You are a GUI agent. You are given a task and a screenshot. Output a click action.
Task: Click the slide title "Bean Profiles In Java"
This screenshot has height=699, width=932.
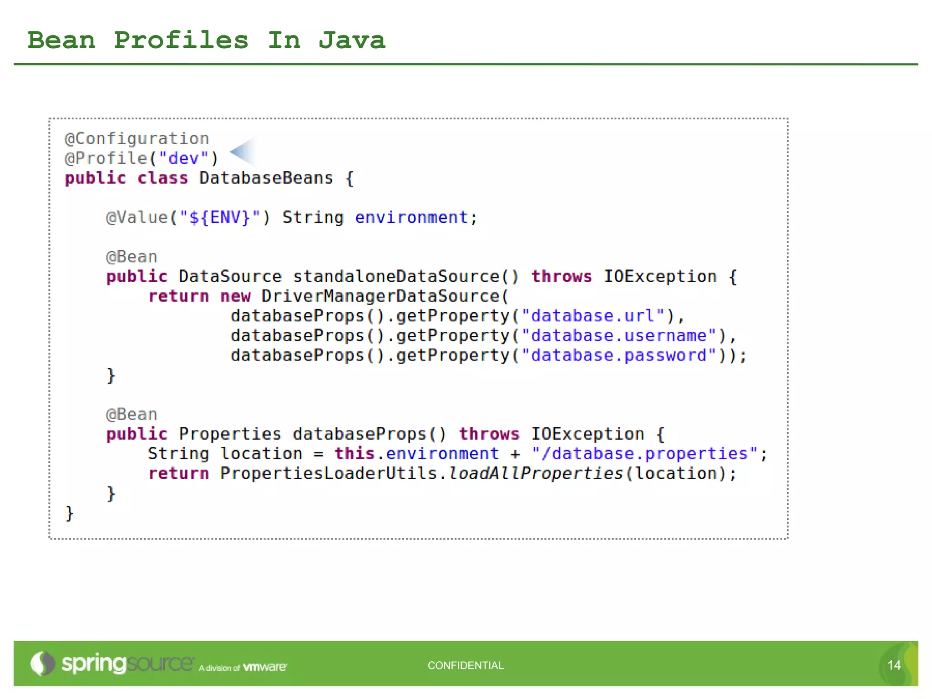click(x=206, y=41)
